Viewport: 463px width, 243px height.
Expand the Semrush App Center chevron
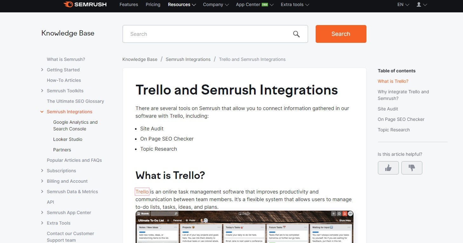point(42,213)
